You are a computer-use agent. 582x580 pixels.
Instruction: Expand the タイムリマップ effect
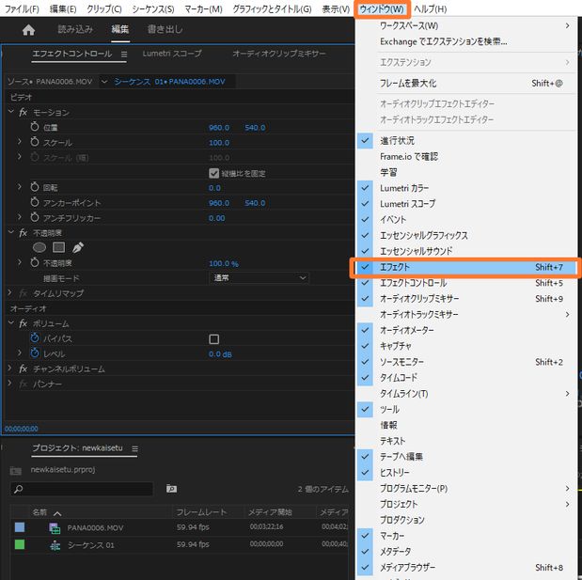tap(10, 292)
